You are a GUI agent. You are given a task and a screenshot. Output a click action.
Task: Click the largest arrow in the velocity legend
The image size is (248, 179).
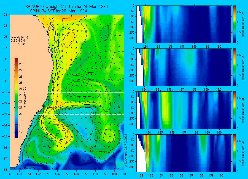coord(23,44)
